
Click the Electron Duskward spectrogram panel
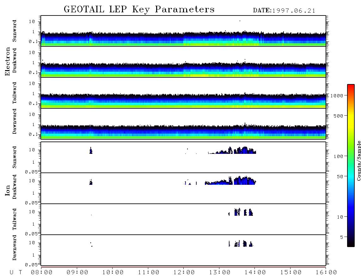click(183, 62)
